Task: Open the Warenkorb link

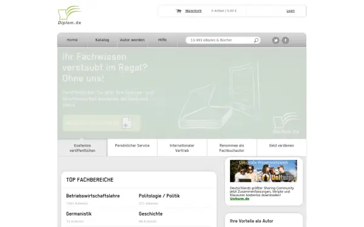Action: [193, 11]
